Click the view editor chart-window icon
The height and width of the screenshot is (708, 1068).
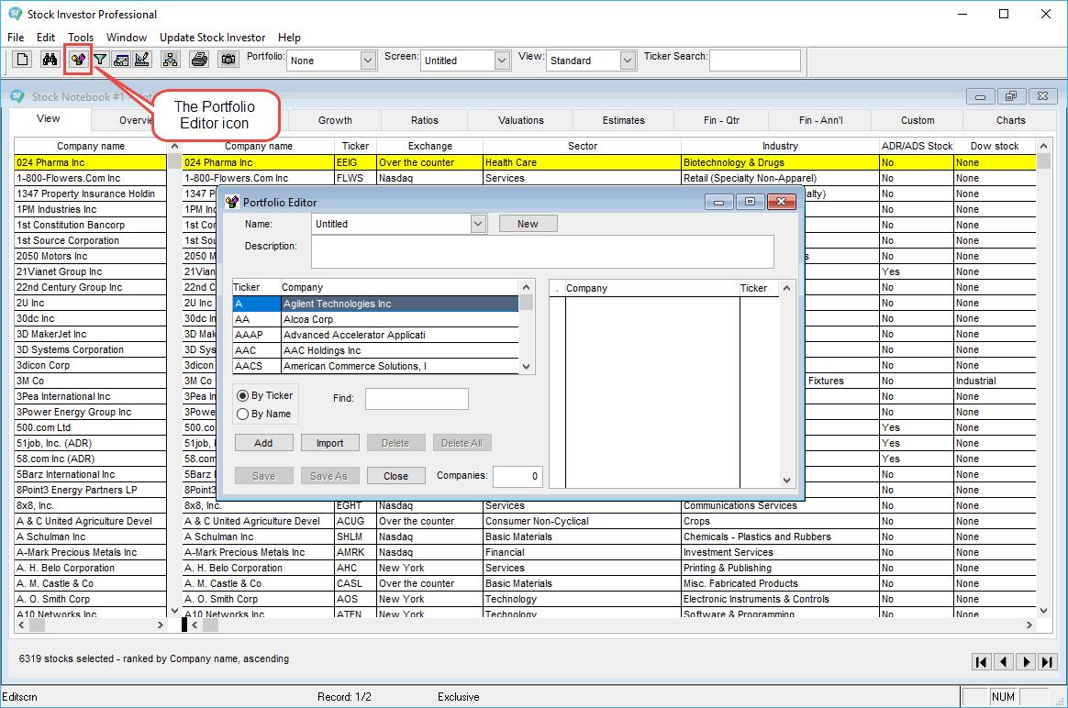121,60
